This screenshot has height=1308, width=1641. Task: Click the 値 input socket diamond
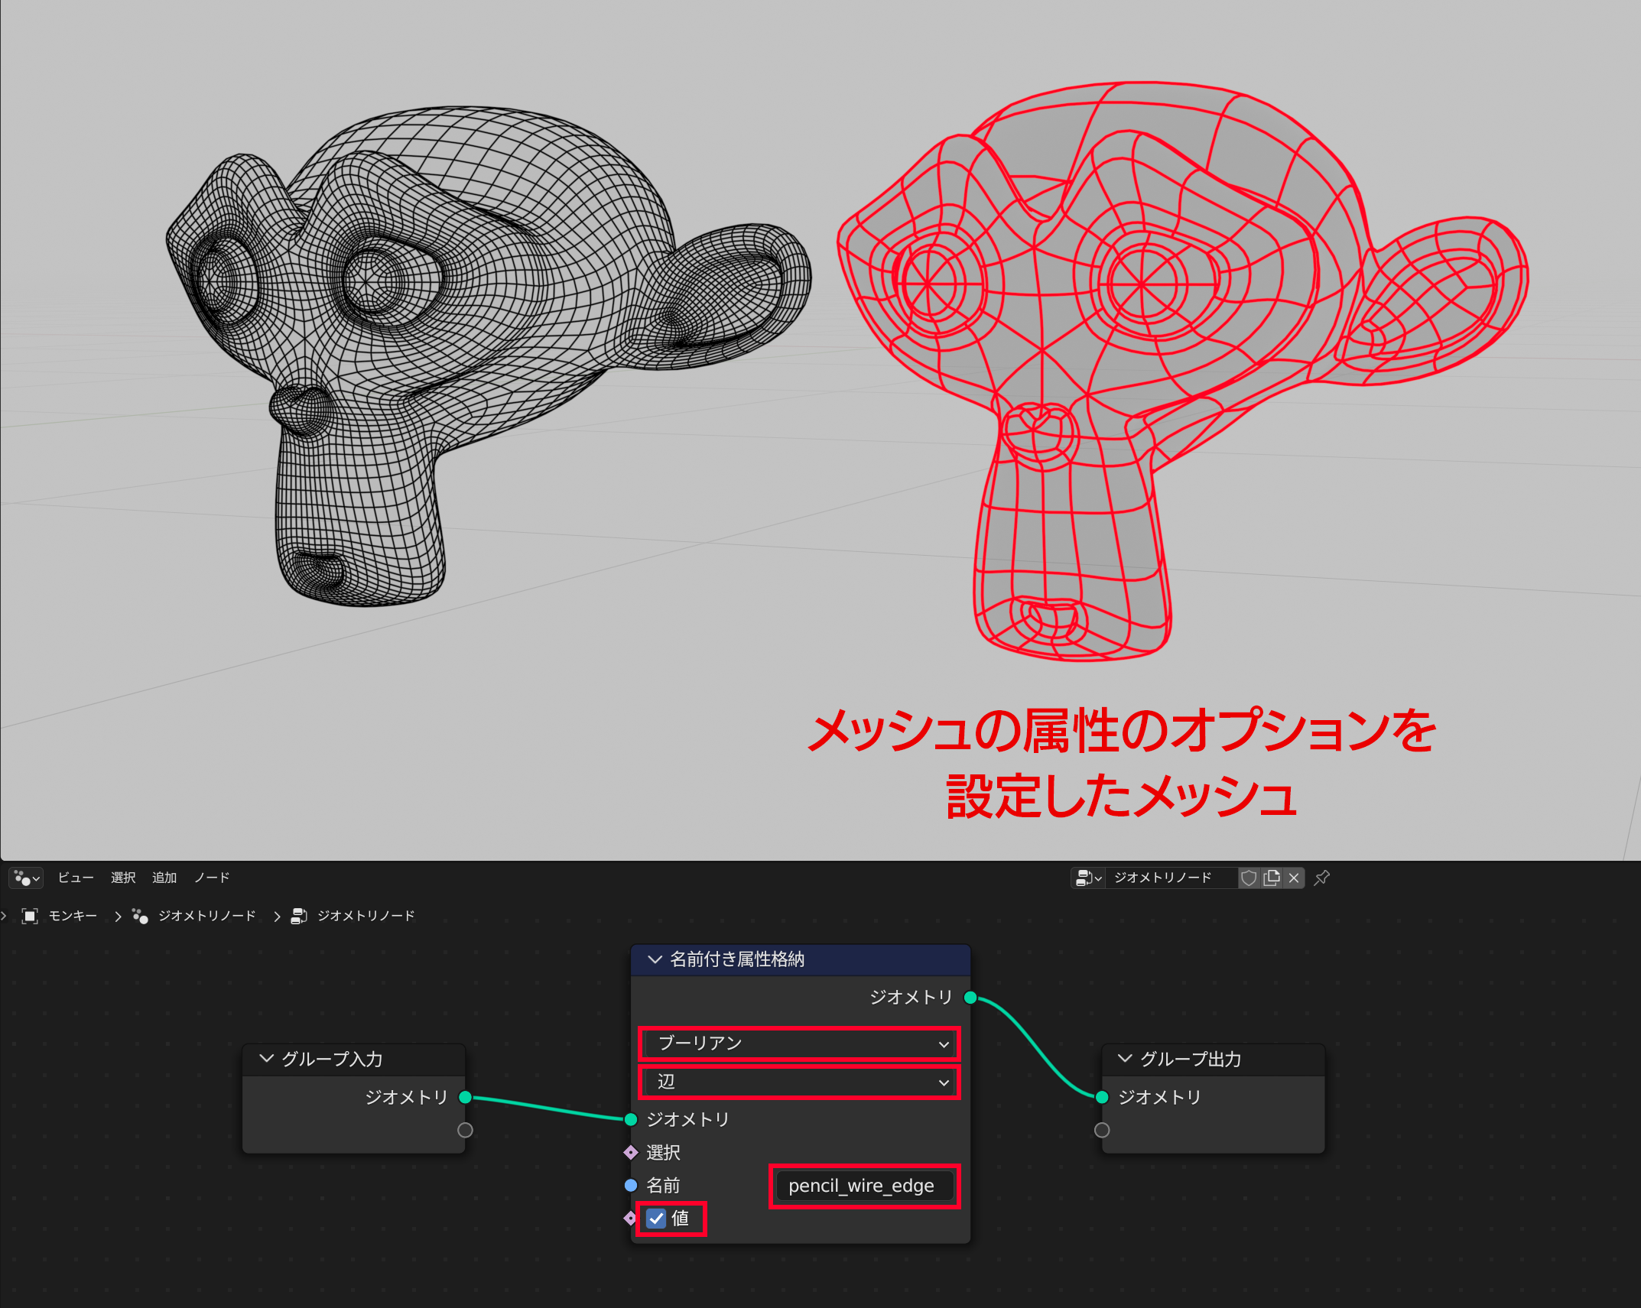pyautogui.click(x=631, y=1218)
